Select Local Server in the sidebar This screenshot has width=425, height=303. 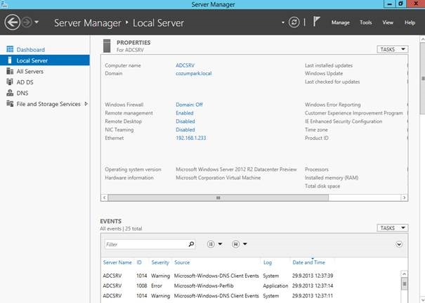point(45,60)
